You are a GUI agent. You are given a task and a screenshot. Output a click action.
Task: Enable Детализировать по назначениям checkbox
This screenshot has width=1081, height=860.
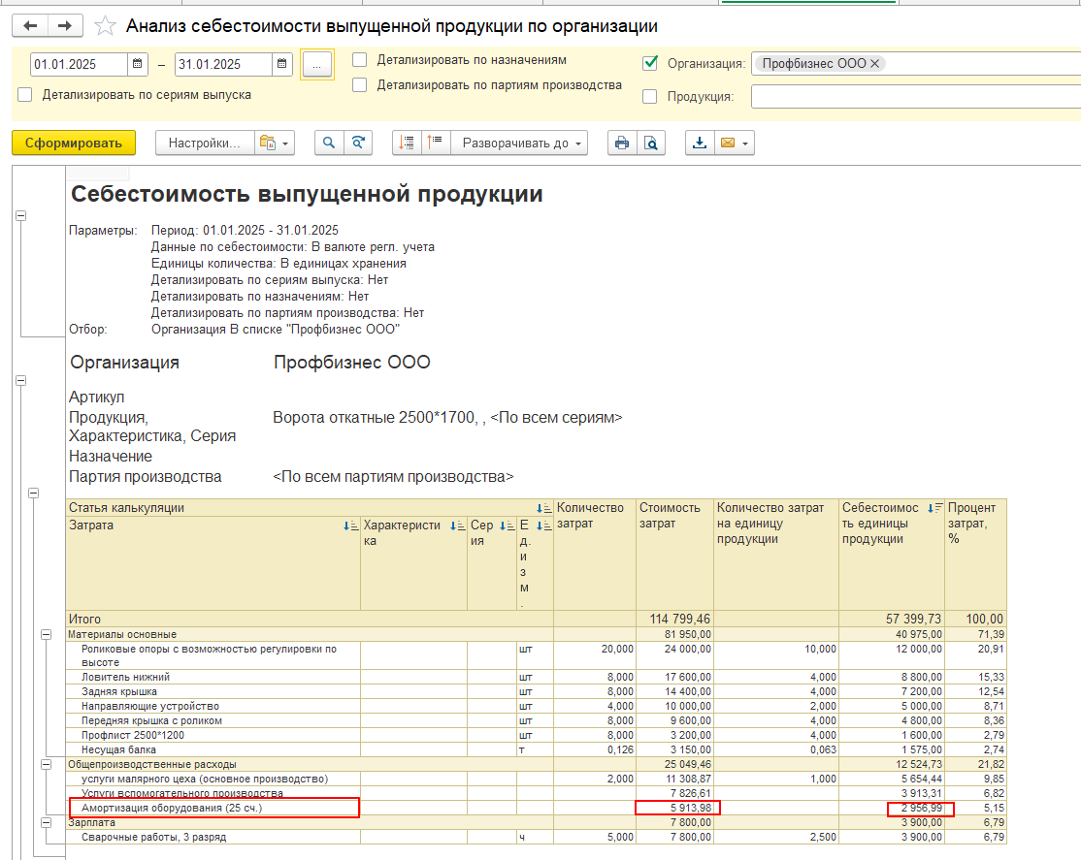pyautogui.click(x=359, y=60)
